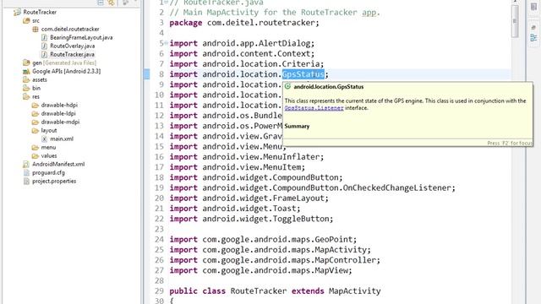Screen dimensions: 541x304
Task: Click 'android.widget.CompoundButton;' on line 18
Action: pyautogui.click(x=272, y=177)
